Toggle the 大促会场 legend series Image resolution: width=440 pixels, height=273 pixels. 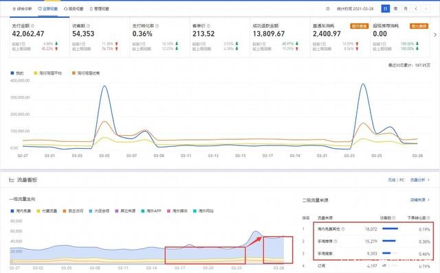click(99, 211)
